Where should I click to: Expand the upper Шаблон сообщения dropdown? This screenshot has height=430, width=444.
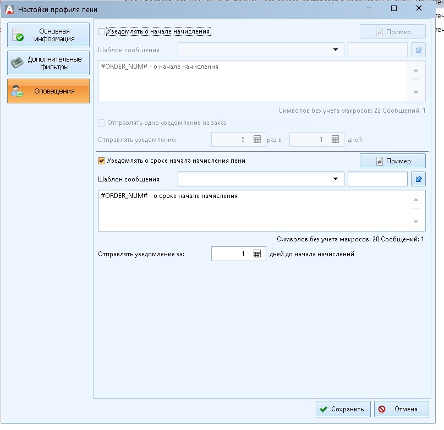[335, 50]
